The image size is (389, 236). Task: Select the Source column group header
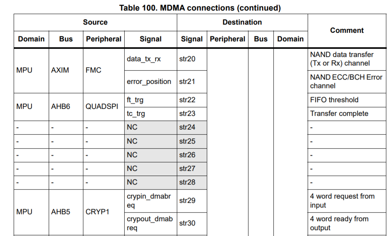(95, 22)
